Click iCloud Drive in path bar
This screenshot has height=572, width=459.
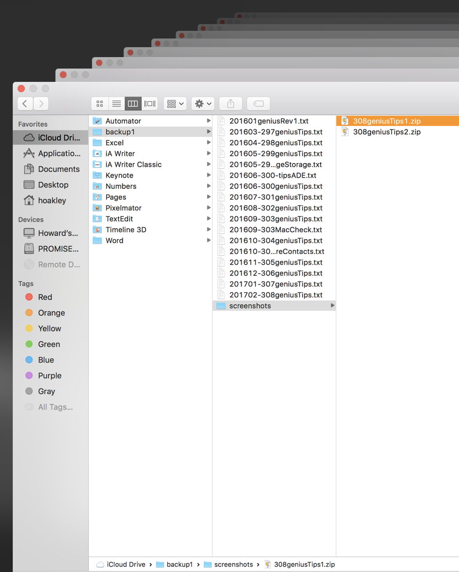click(125, 564)
